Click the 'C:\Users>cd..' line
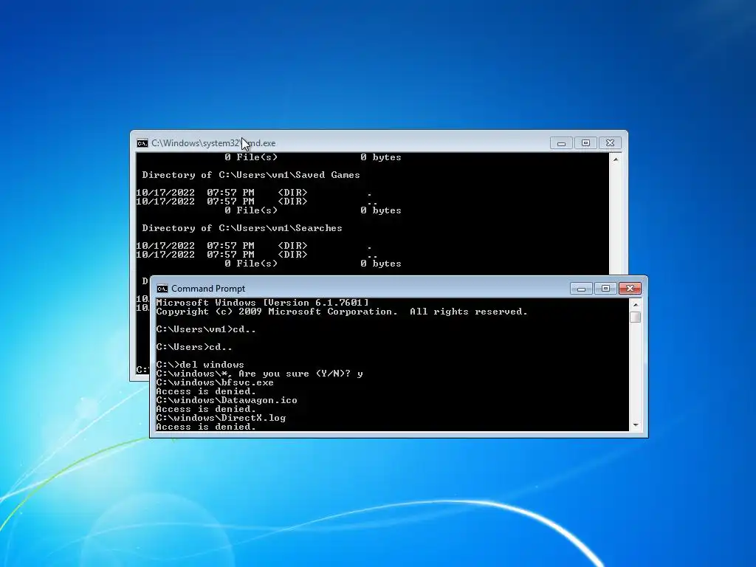This screenshot has width=756, height=567. coord(194,347)
